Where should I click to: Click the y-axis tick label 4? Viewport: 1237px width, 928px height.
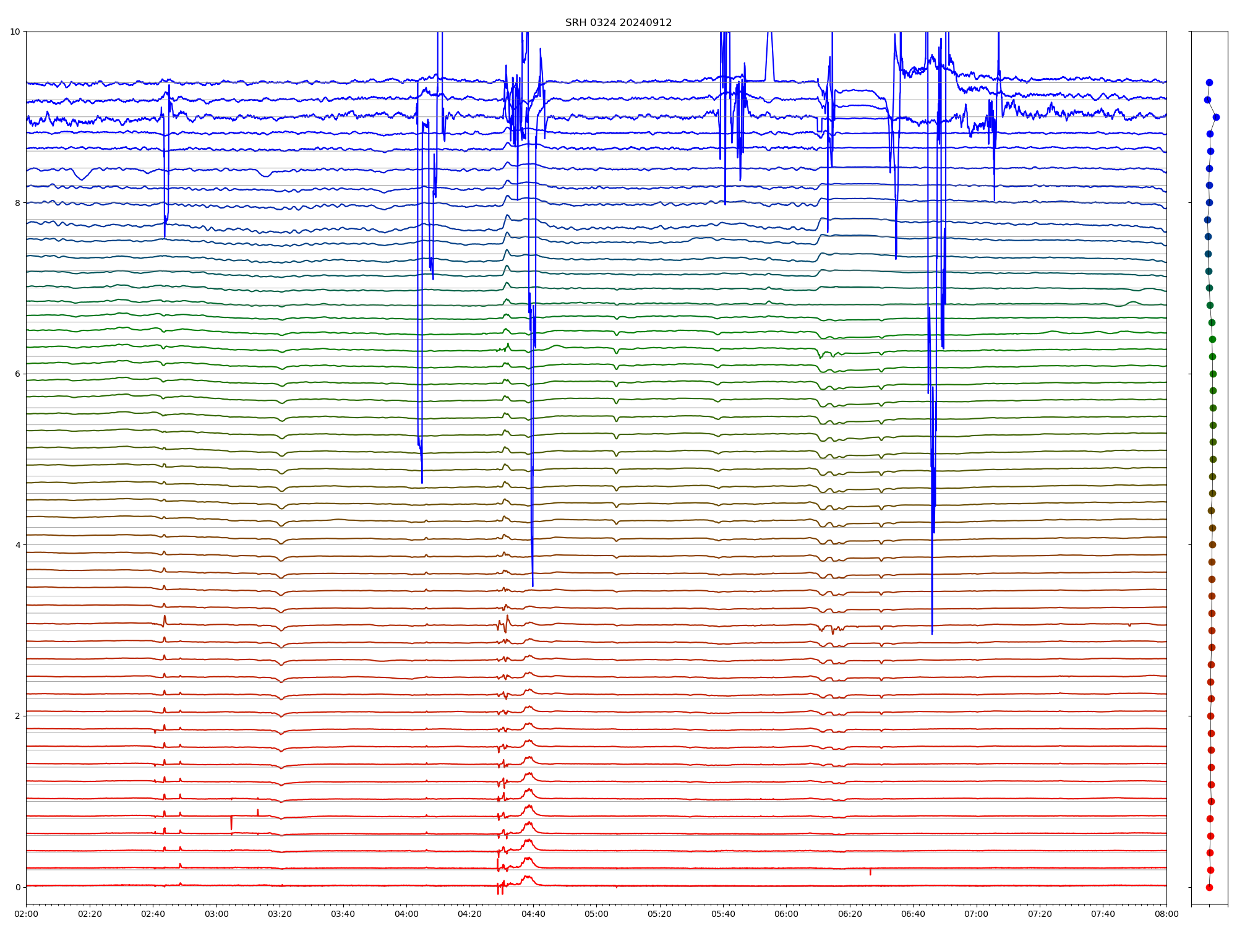tap(17, 545)
